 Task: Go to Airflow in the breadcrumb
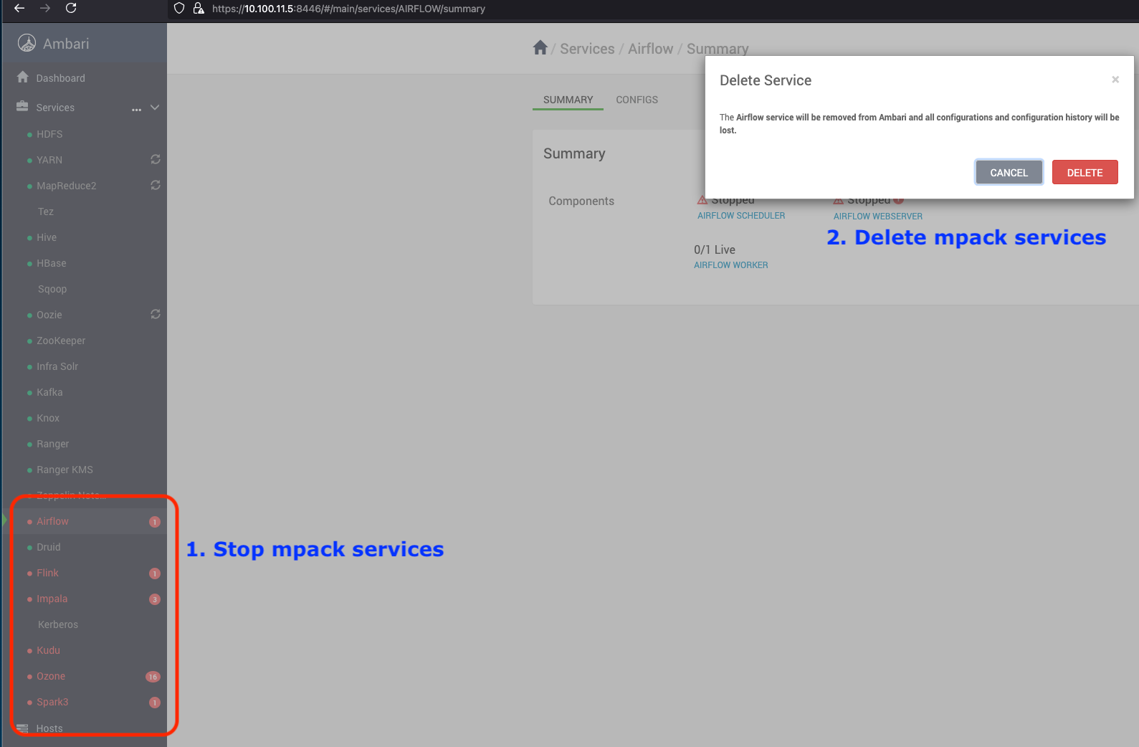651,49
